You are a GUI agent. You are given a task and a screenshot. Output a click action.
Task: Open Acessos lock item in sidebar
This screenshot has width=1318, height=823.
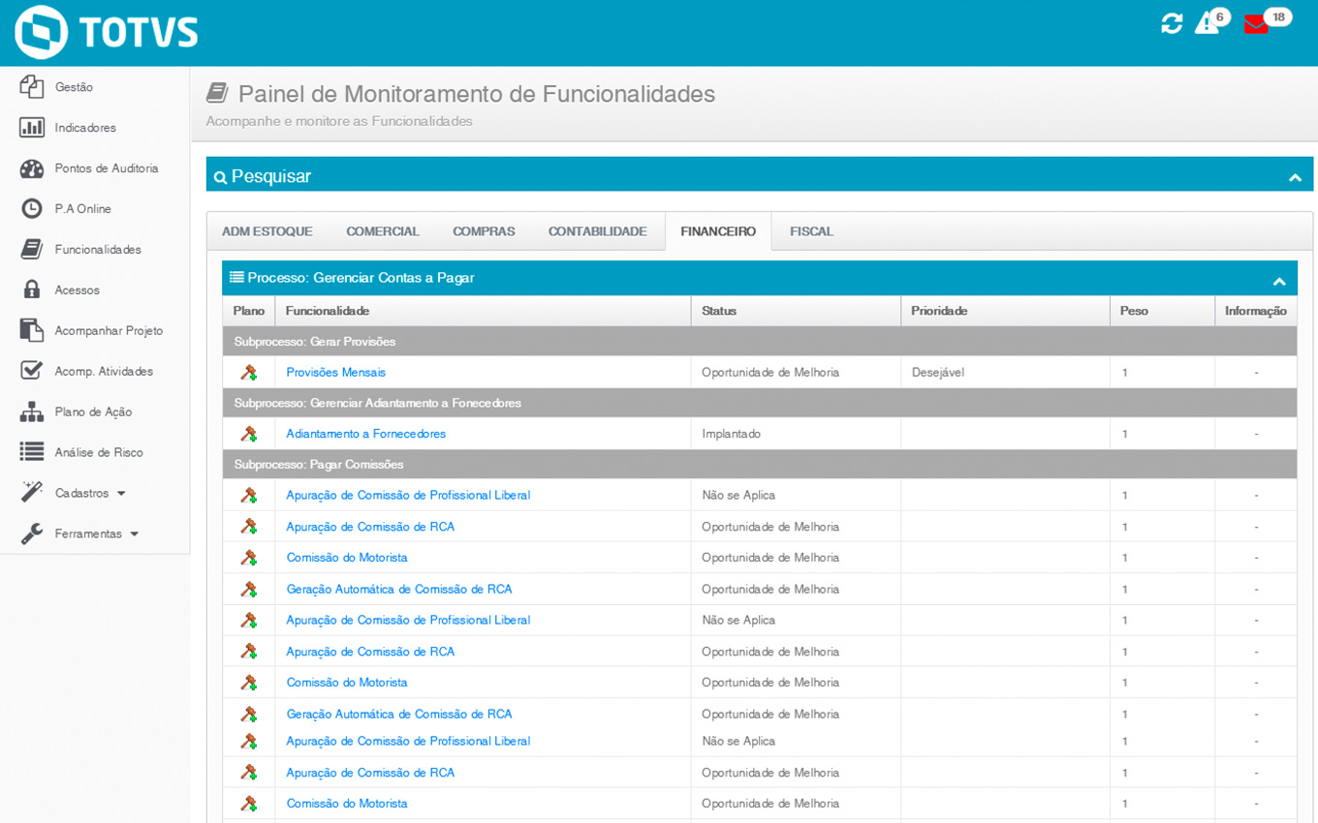coord(77,290)
